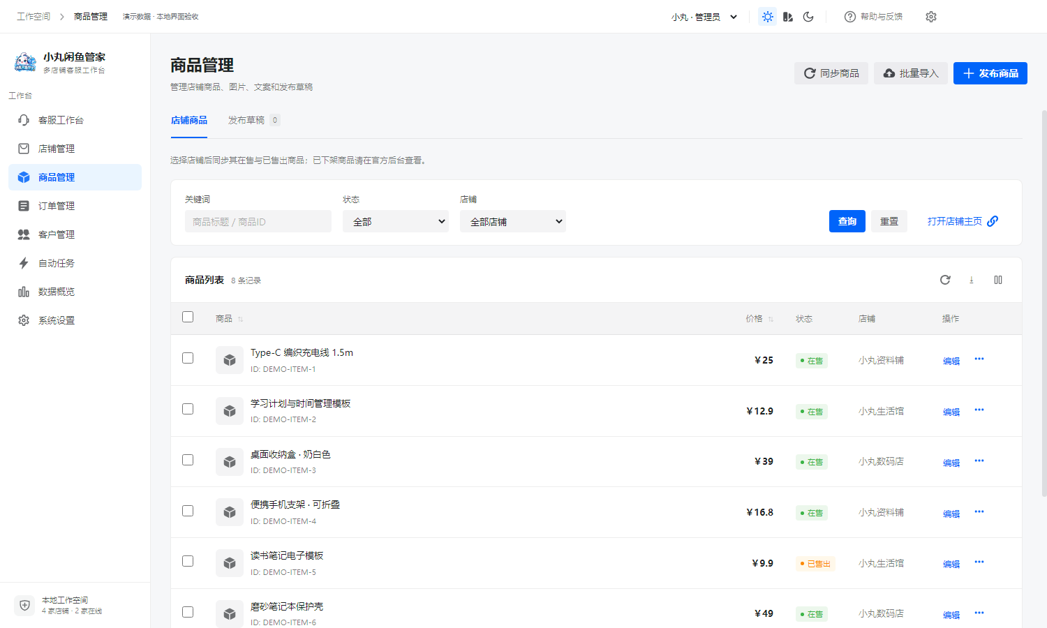Open the 打开店铺主页 link
The height and width of the screenshot is (628, 1047).
(963, 221)
